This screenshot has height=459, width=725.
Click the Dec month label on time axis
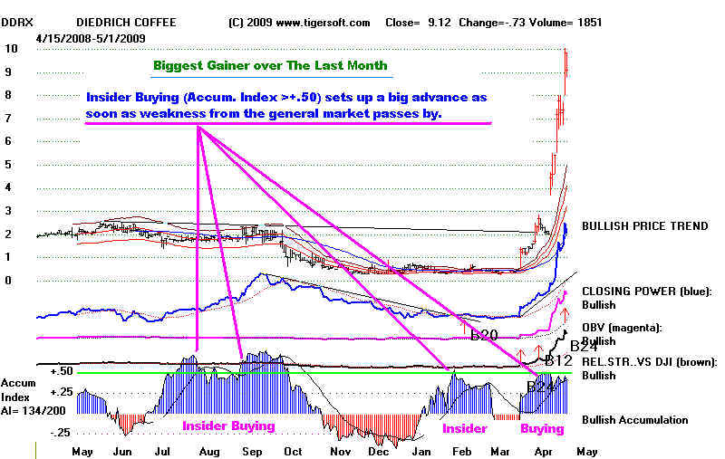point(378,452)
